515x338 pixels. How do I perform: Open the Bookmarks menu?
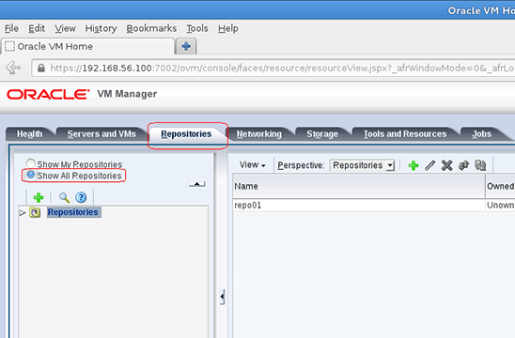(151, 28)
